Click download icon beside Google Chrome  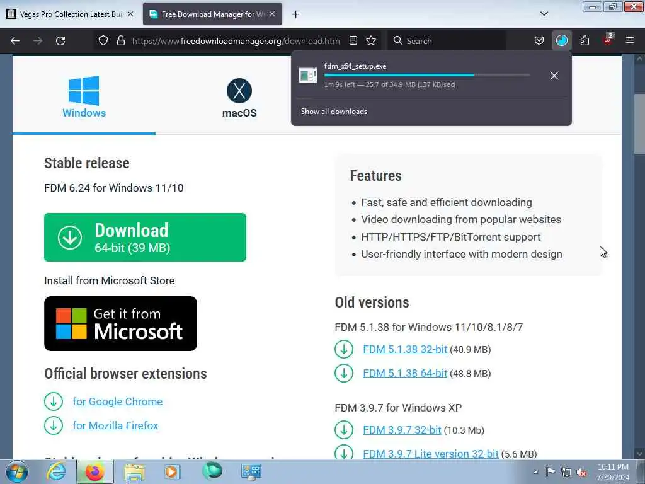tap(54, 401)
